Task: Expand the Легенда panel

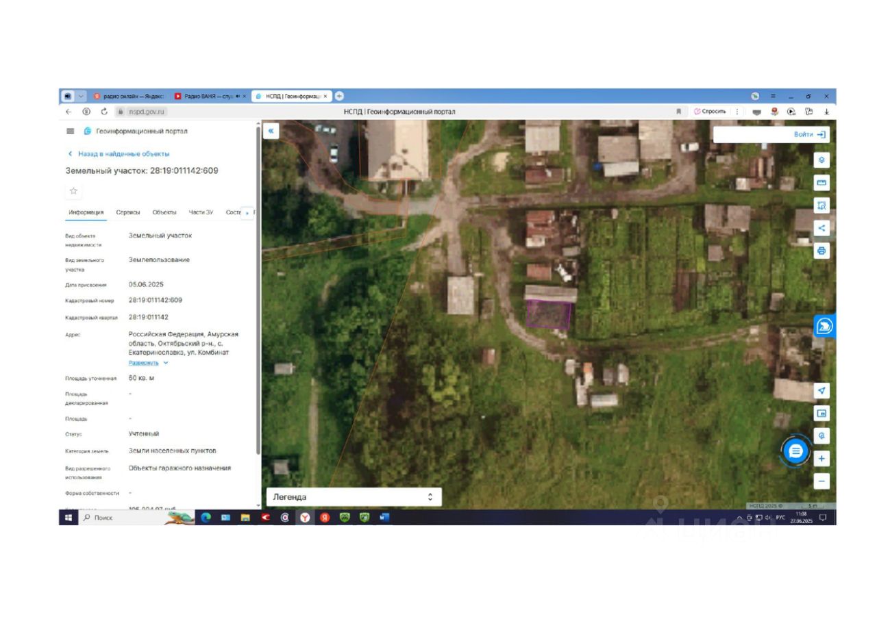Action: point(354,497)
